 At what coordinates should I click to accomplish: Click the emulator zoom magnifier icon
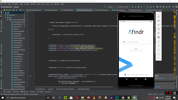[x=158, y=42]
